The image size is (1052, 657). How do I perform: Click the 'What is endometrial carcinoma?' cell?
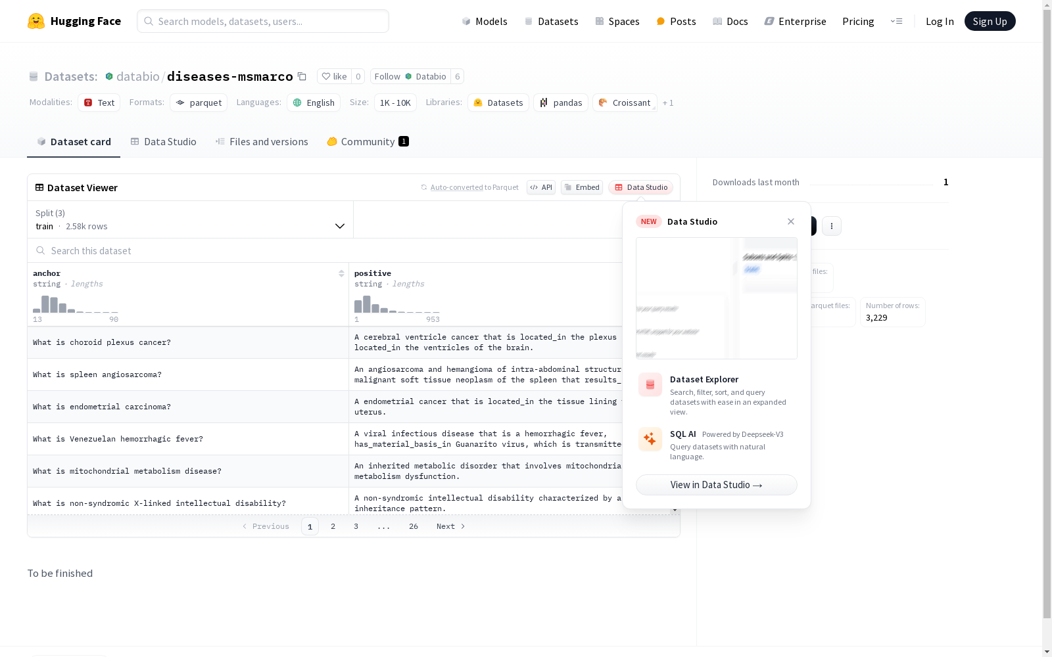[188, 407]
